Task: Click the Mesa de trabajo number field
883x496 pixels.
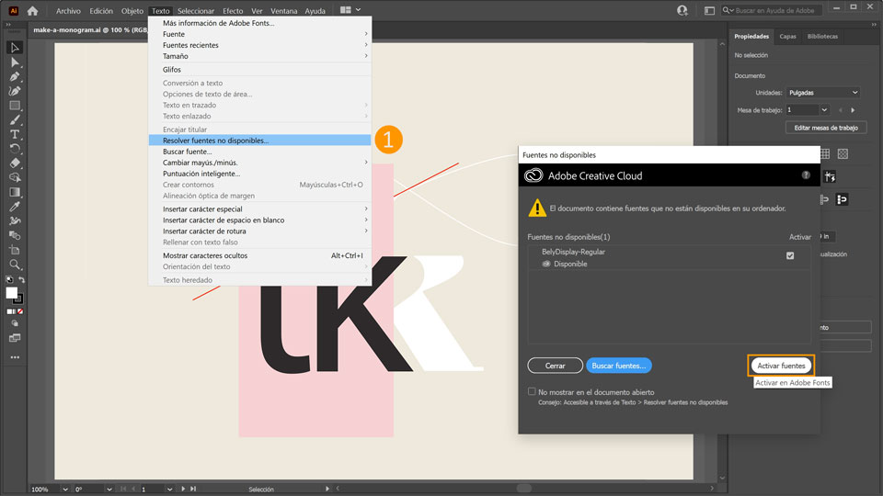Action: pos(802,110)
